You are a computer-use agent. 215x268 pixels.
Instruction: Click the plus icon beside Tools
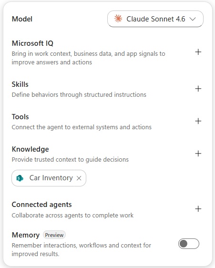[x=198, y=121]
